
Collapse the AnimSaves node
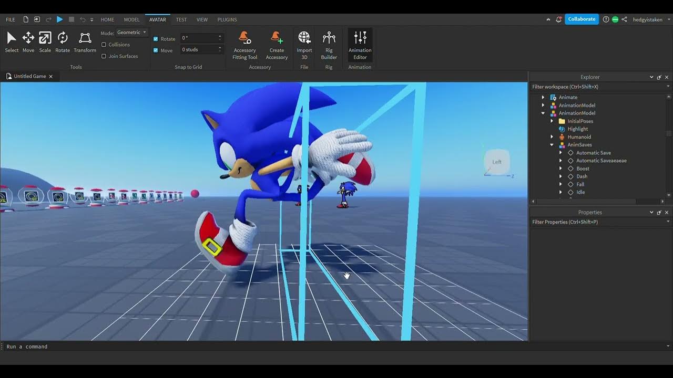pos(552,145)
